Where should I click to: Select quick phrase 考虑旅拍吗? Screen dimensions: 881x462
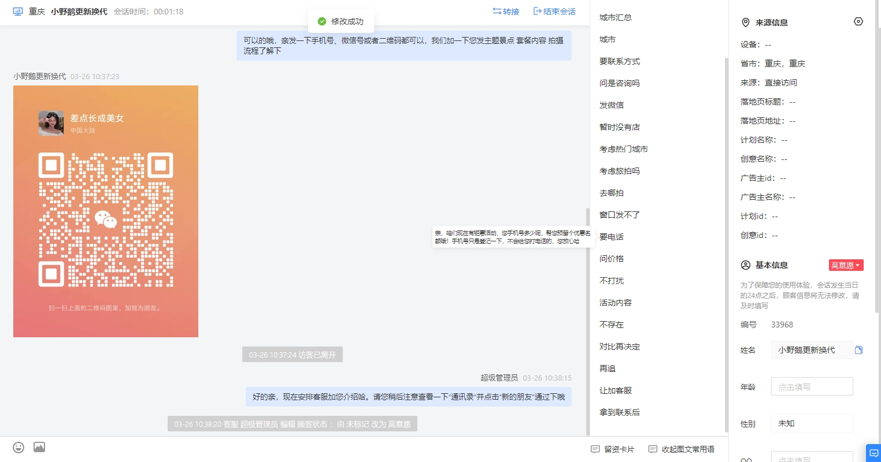click(620, 171)
